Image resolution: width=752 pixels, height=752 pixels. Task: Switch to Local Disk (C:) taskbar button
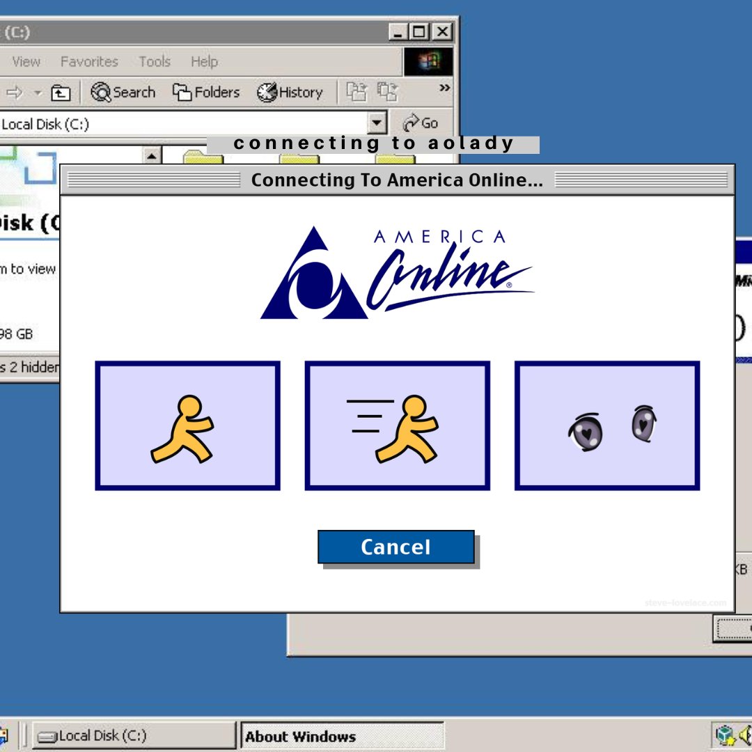[x=134, y=736]
